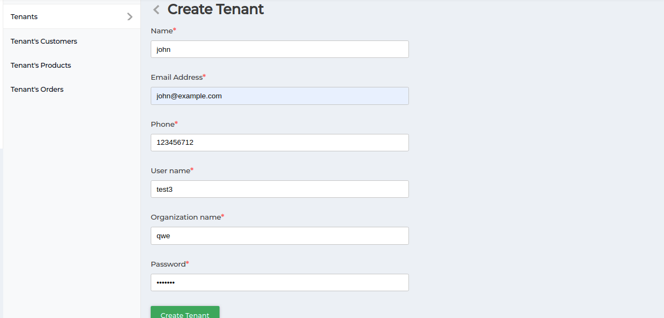Click the Phone label text
Screen dimensions: 664x318
(163, 124)
